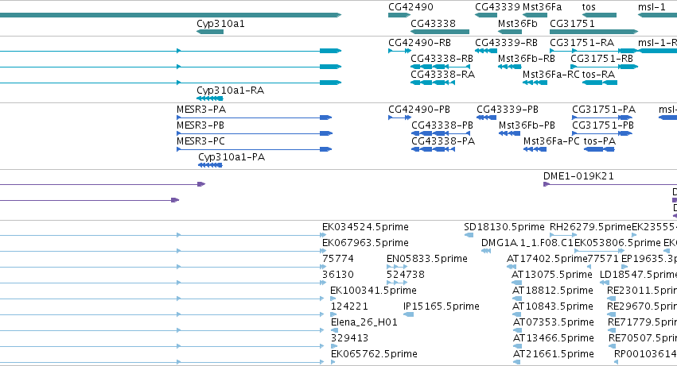Select EST AT10843.5prime

click(553, 306)
